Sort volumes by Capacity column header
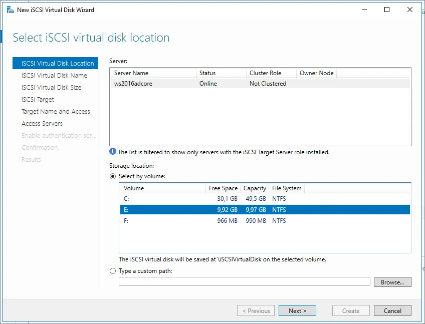This screenshot has width=425, height=324. pos(255,188)
